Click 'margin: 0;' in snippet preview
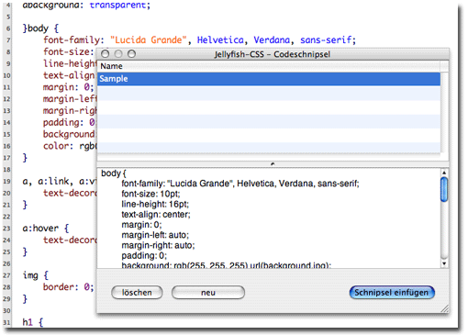Viewport: 468px width, 335px height. pyautogui.click(x=141, y=225)
